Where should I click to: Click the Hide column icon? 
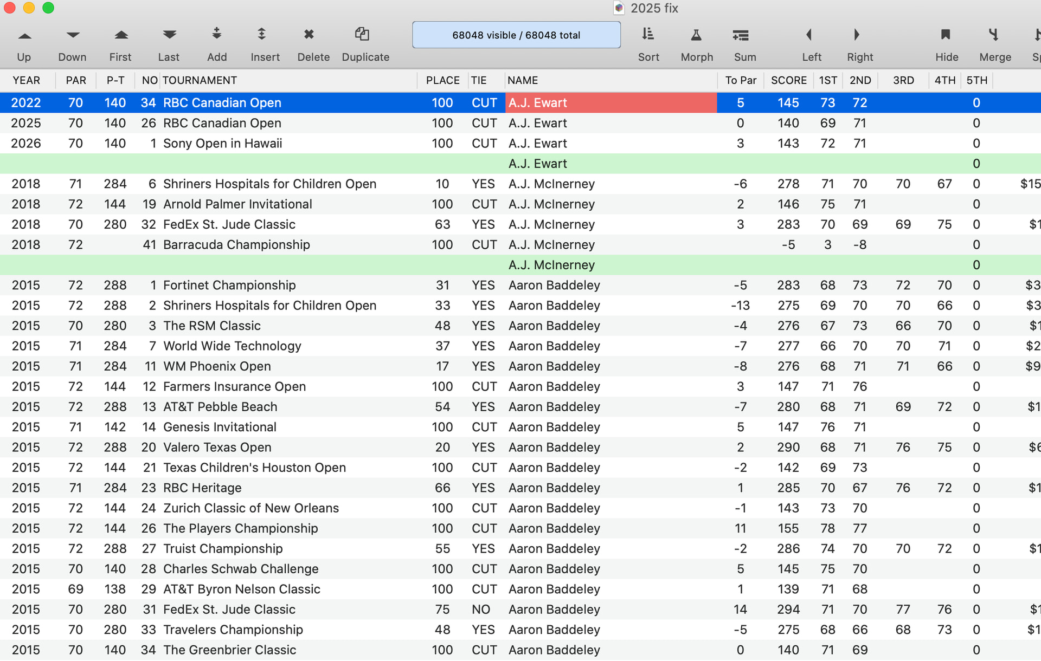[x=946, y=35]
